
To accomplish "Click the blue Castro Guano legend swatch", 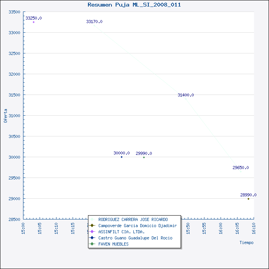I will 92,238.
